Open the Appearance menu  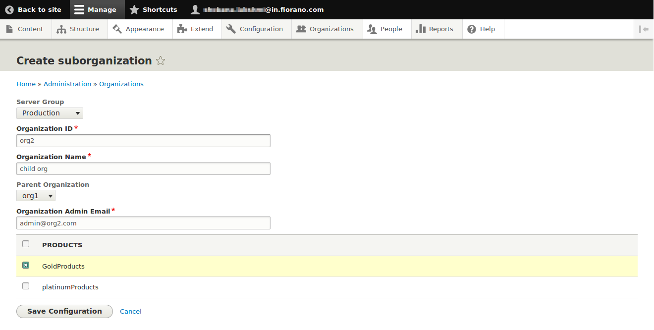tap(138, 29)
